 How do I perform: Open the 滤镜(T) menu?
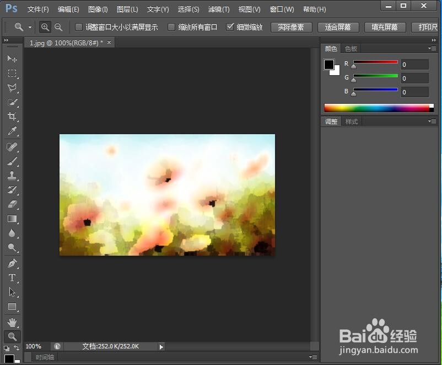coord(219,9)
